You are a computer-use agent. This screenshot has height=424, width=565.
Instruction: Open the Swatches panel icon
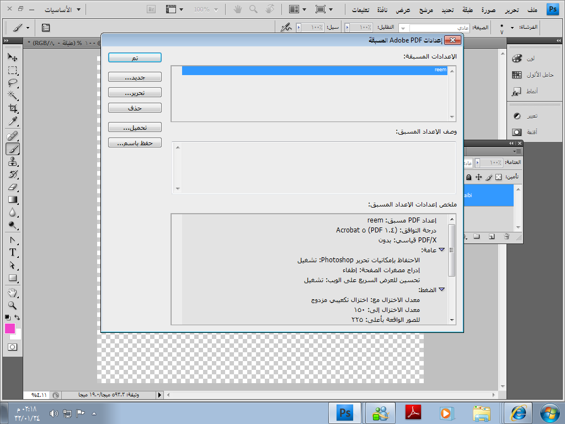tap(517, 75)
